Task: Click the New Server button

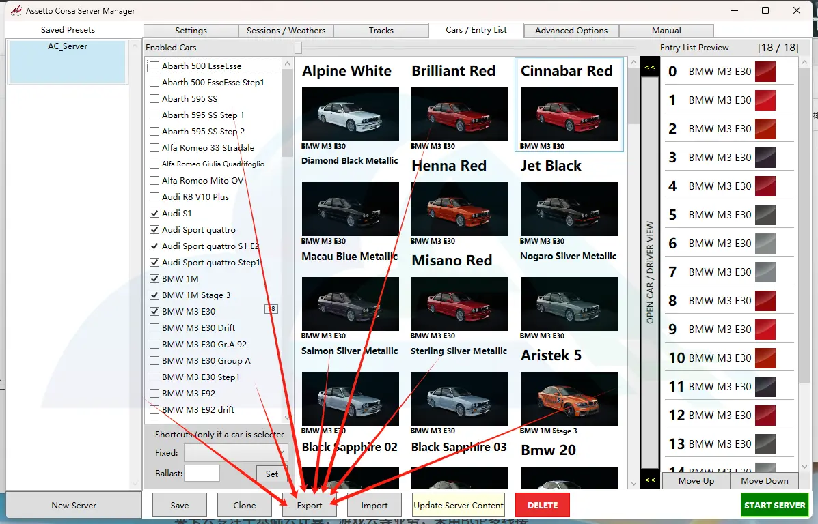Action: pos(74,506)
